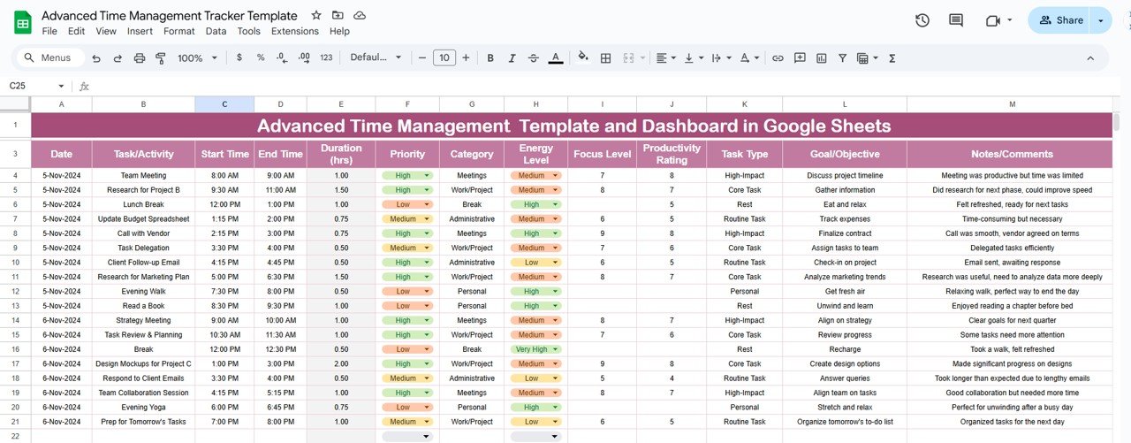1131x443 pixels.
Task: Click the font size field showing 10
Action: 444,58
